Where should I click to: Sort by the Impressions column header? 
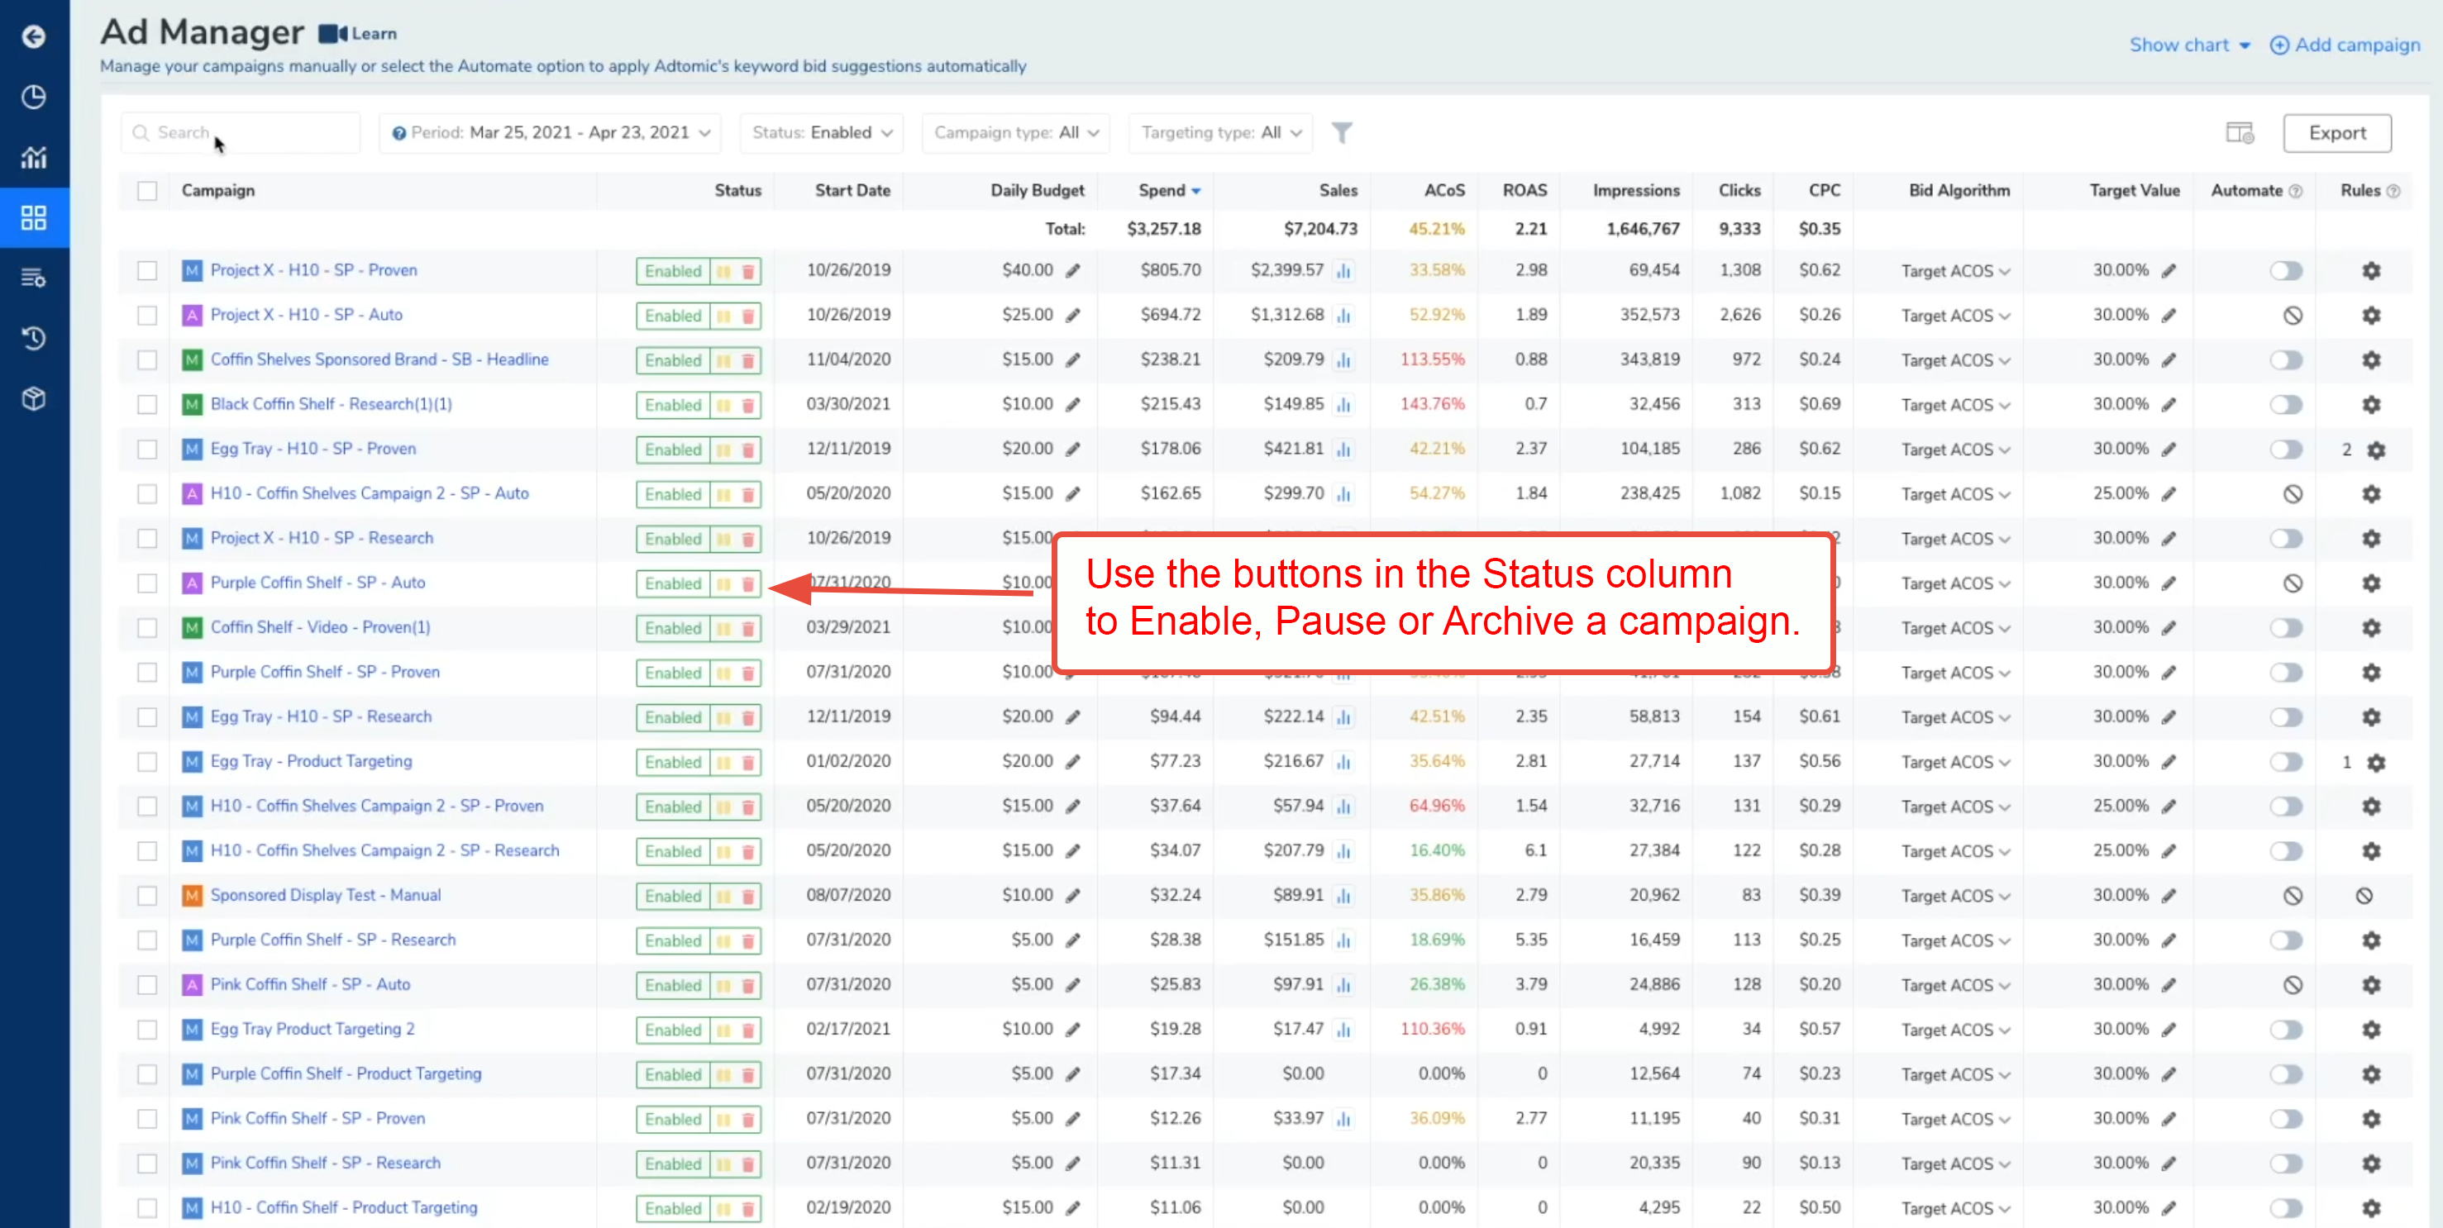[x=1636, y=191]
